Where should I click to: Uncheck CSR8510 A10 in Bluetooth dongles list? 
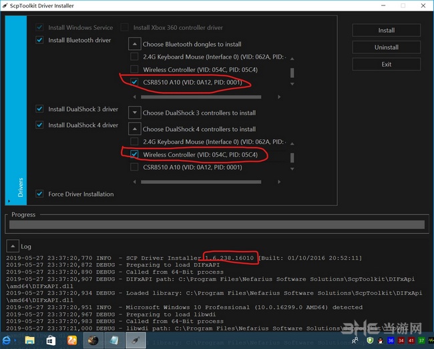[134, 82]
